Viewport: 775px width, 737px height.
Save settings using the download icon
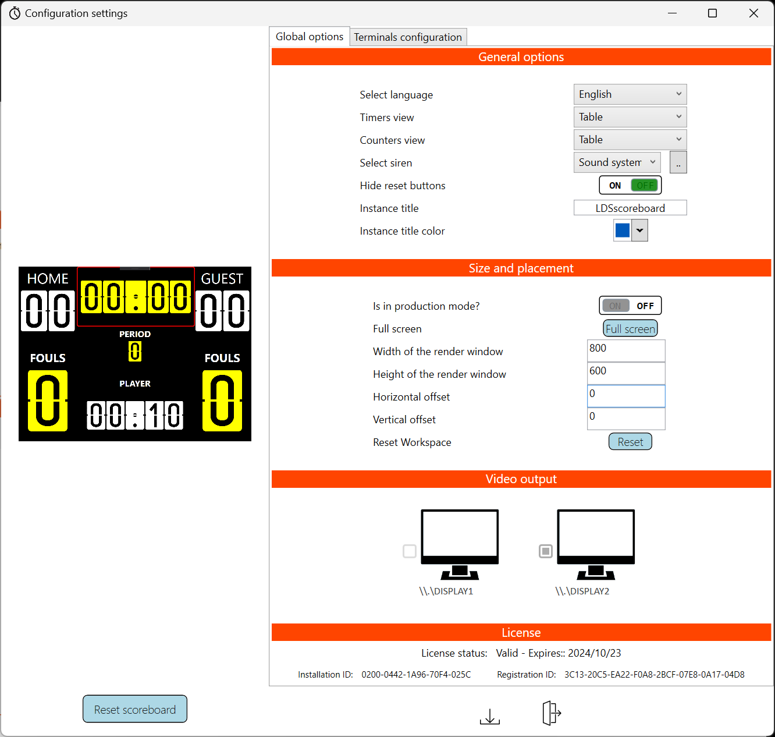490,714
